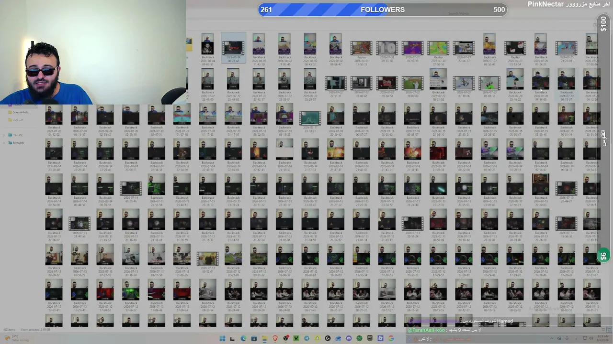The width and height of the screenshot is (613, 344).
Task: Select video Backtrack 2026-07-22 23-29-57
Action: 310,84
